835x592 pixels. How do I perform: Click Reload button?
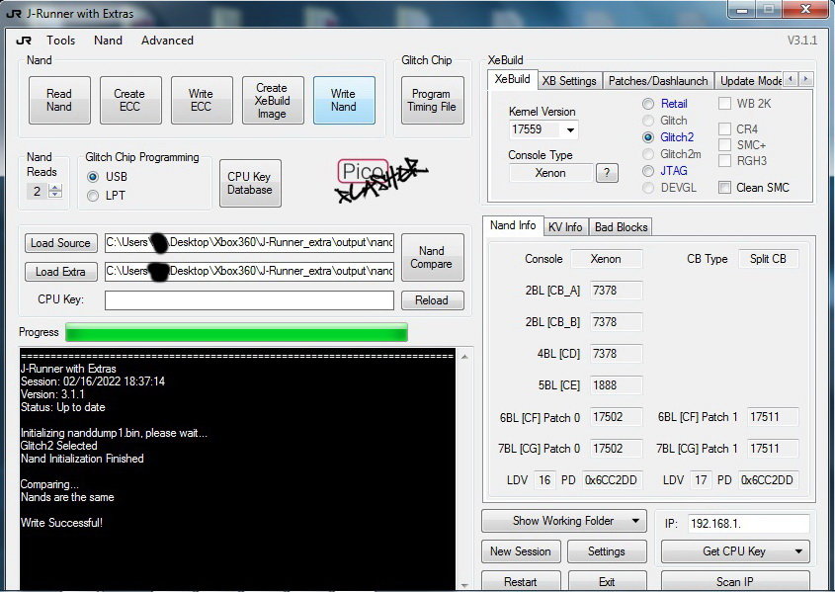432,300
